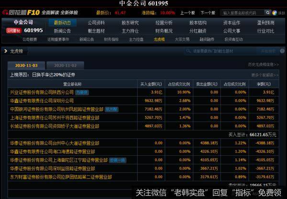Click the round help icon by the concept search
287x199 pixels.
[x=282, y=51]
